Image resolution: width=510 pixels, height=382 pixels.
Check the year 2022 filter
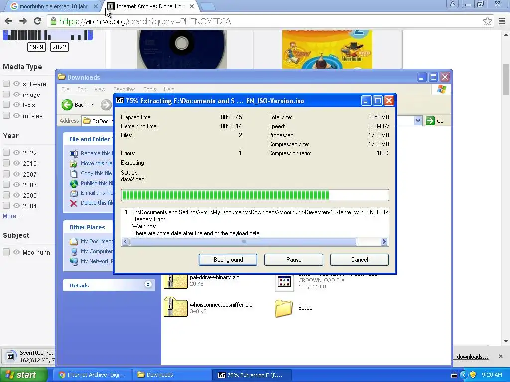click(x=6, y=152)
